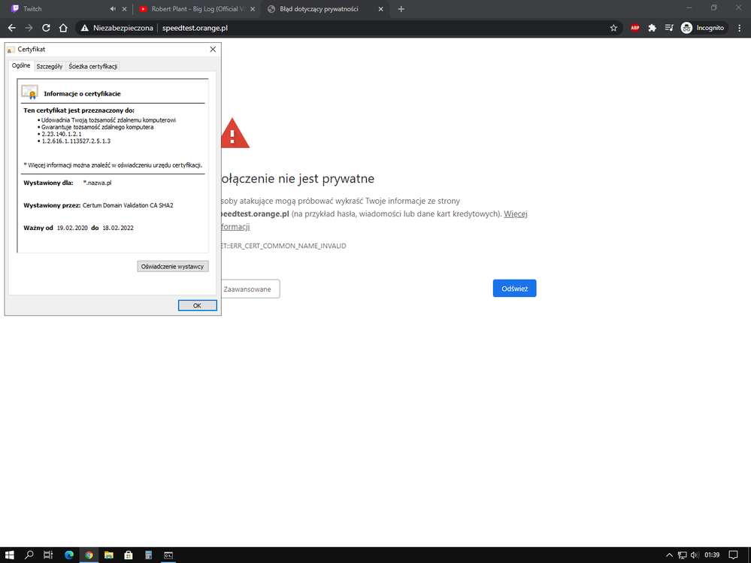Select the Ogólne certificate tab
The image size is (751, 563).
(x=21, y=65)
